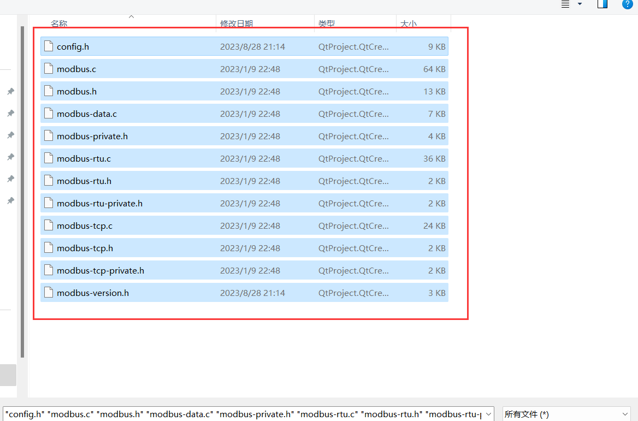The height and width of the screenshot is (421, 638).
Task: Click the document icon for modbus-version.h
Action: pos(48,292)
